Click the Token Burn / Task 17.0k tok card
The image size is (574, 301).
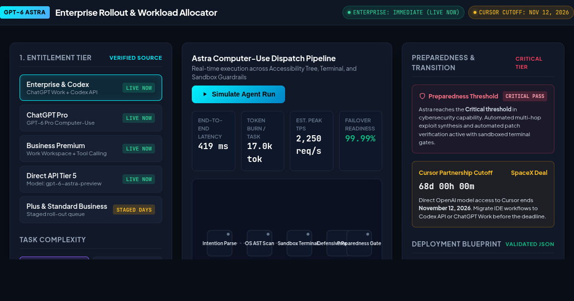(x=263, y=141)
